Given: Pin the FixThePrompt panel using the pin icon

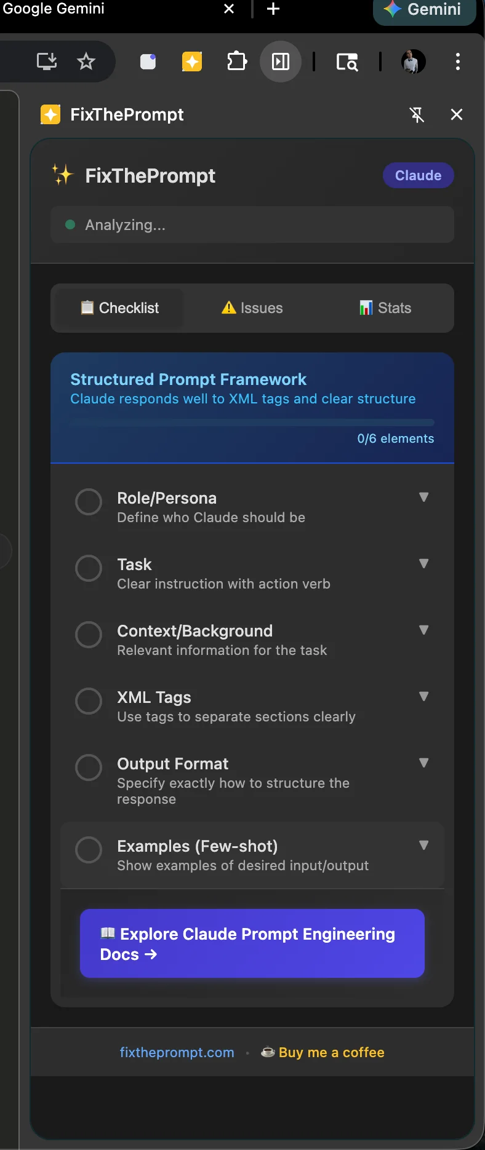Looking at the screenshot, I should tap(417, 114).
